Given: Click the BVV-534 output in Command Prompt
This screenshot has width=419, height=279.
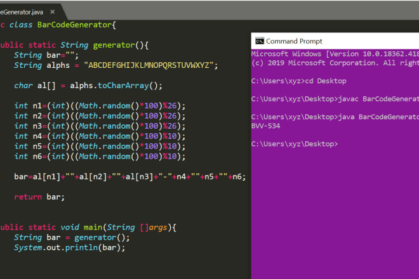Looking at the screenshot, I should [265, 126].
